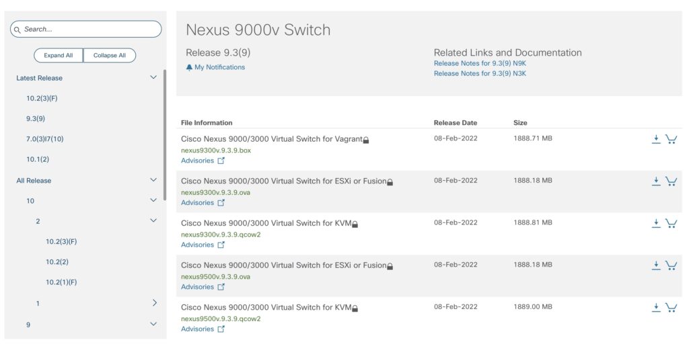Click the lock icon on nexus9300v KVM row
Screen dimensions: 689x346
tap(355, 224)
